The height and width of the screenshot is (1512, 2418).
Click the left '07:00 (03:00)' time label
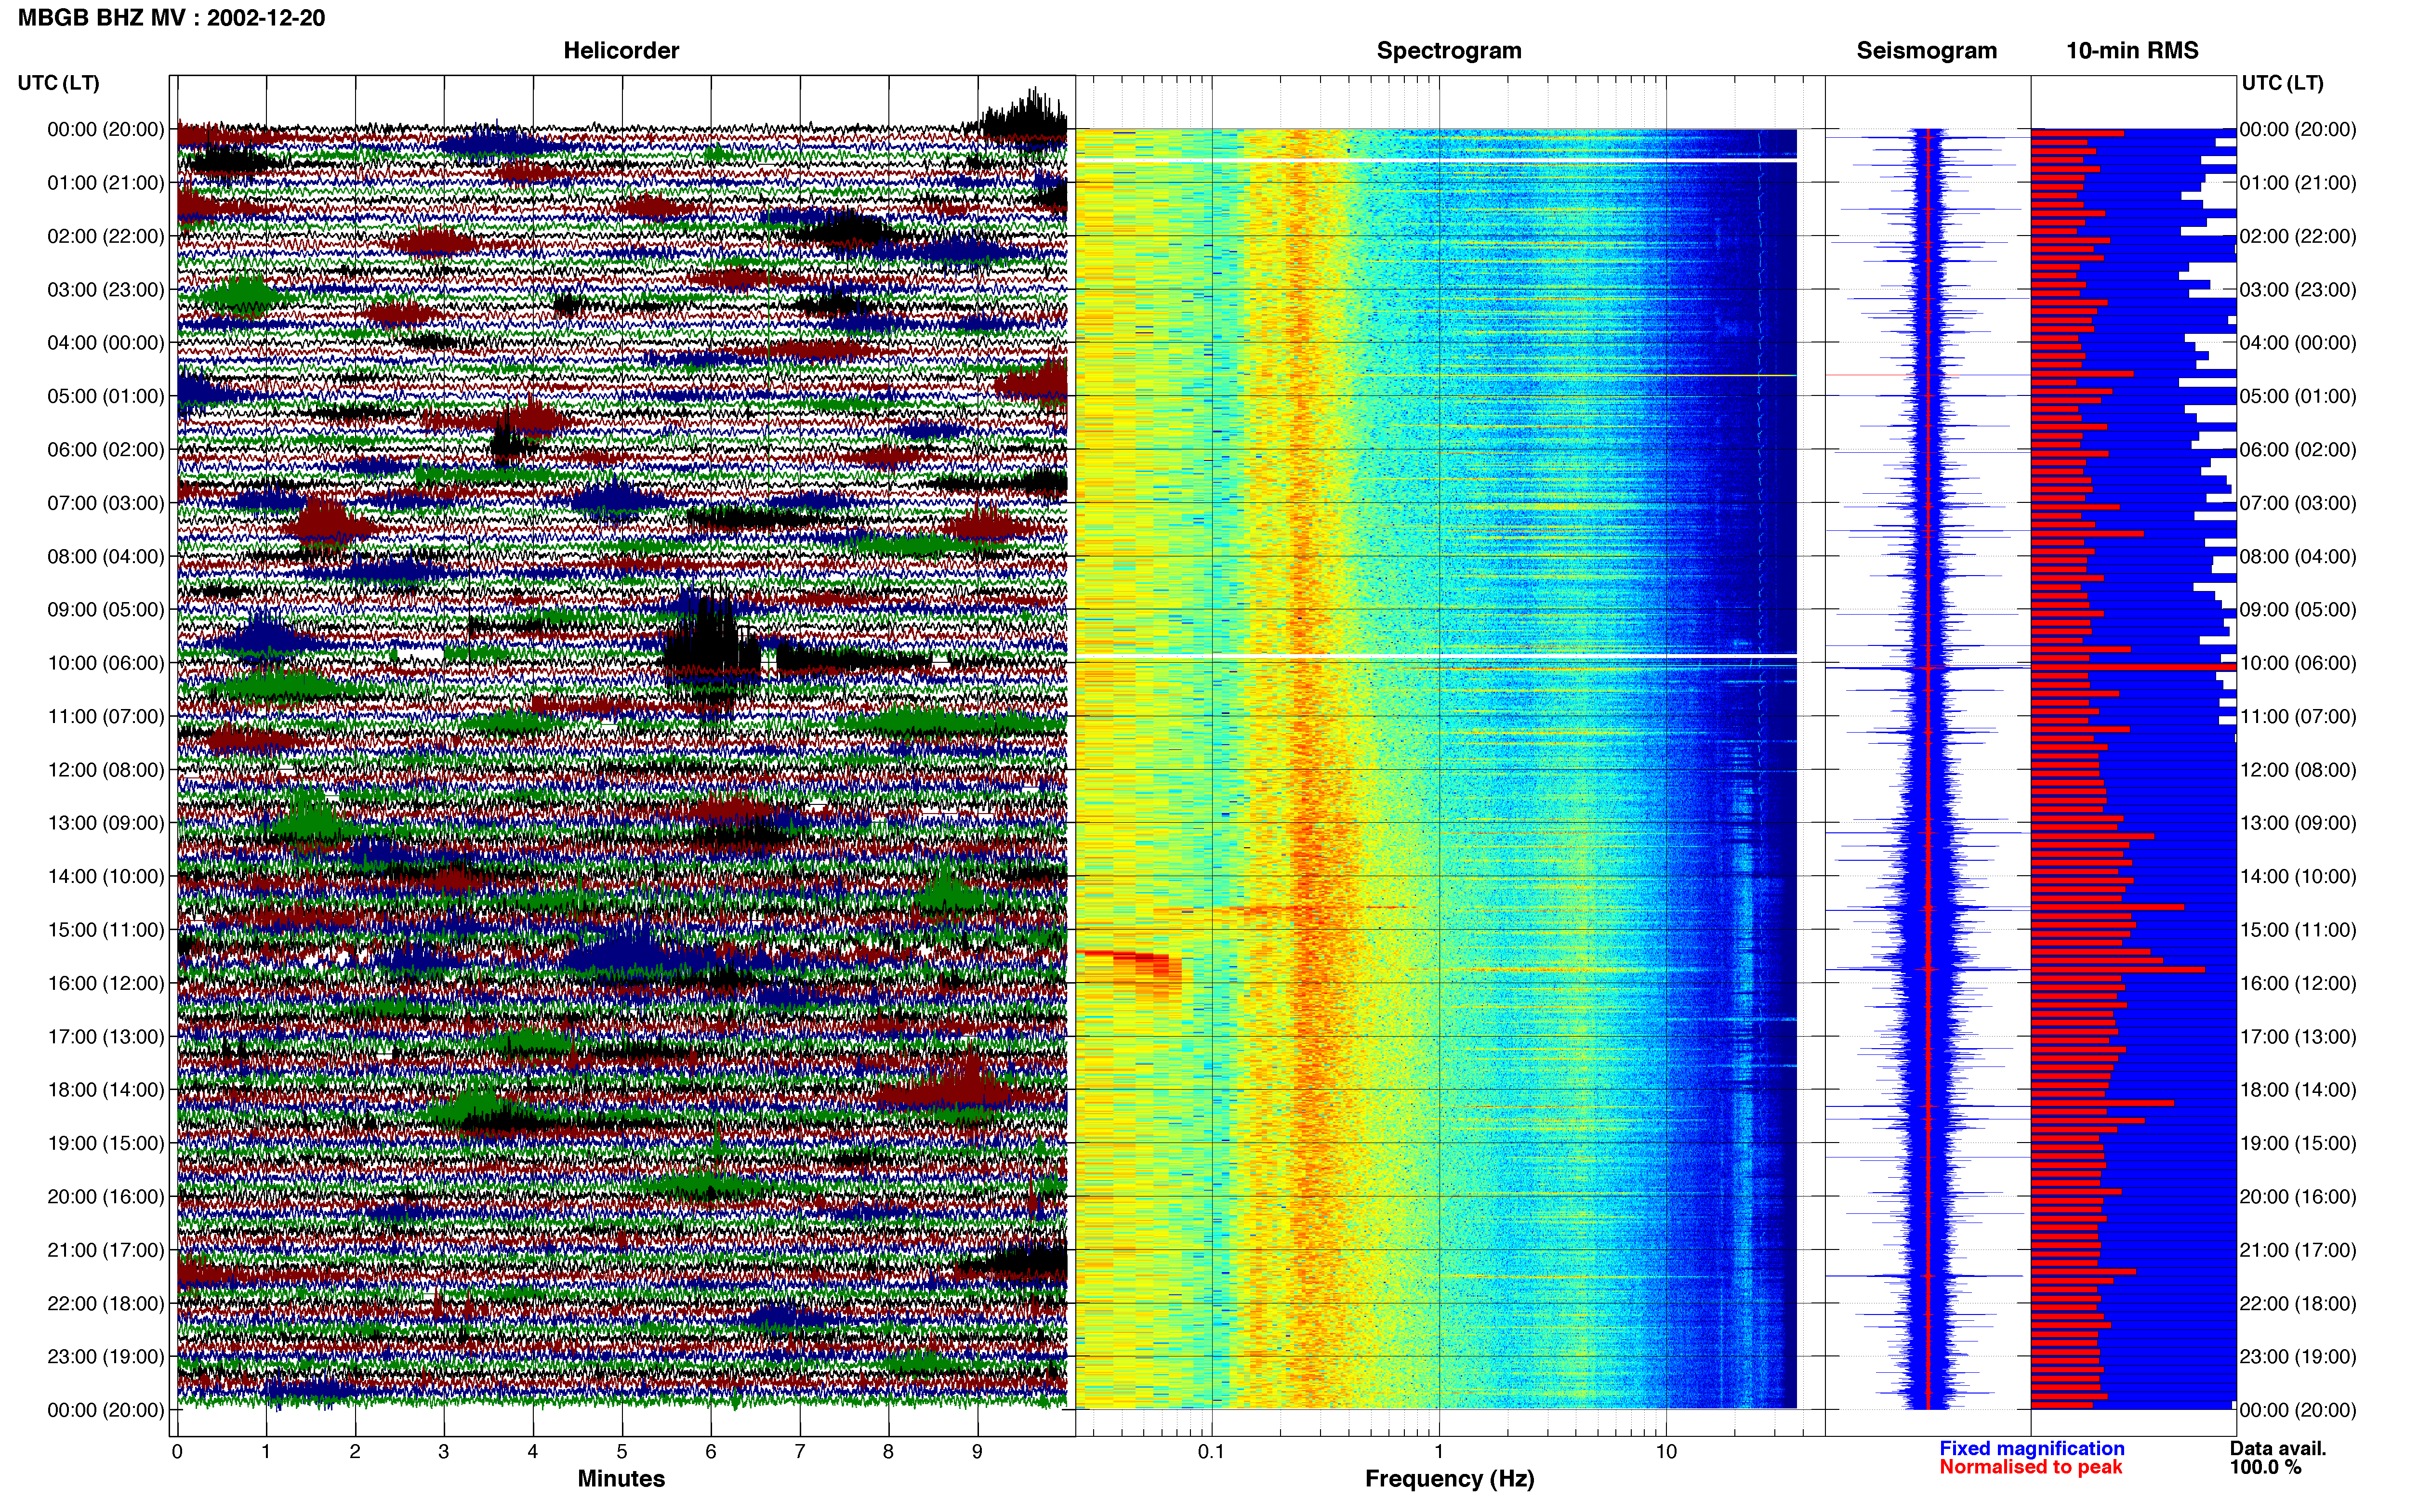point(106,503)
